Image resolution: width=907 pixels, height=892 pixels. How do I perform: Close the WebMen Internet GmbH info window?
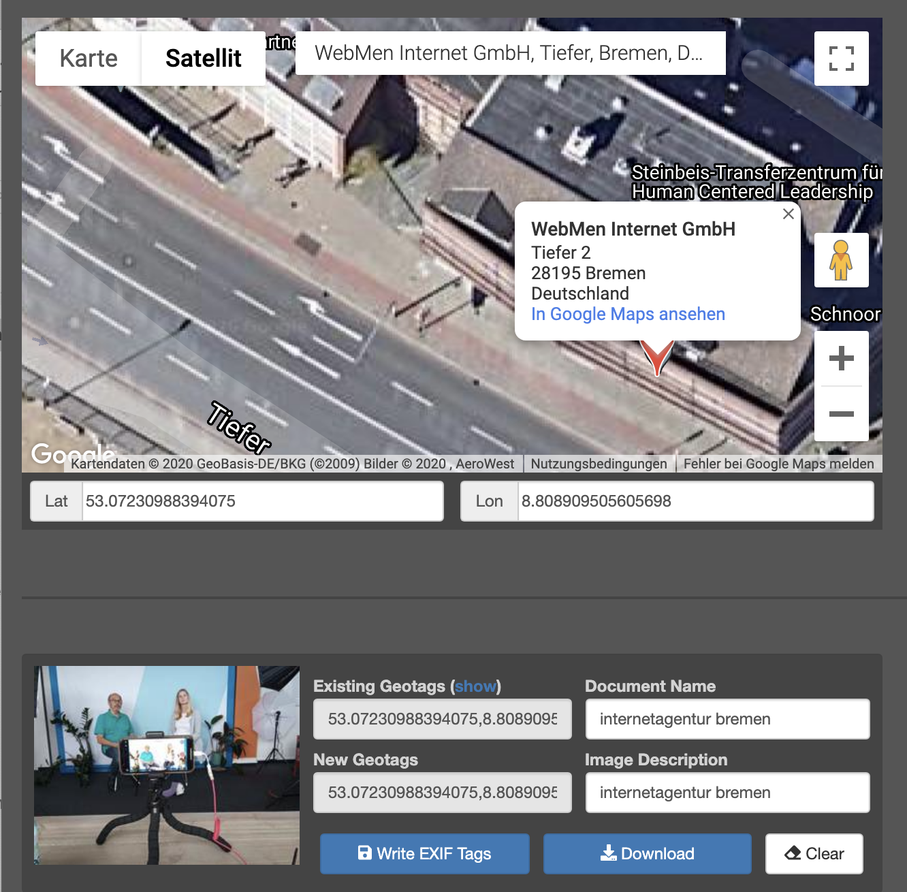click(789, 214)
